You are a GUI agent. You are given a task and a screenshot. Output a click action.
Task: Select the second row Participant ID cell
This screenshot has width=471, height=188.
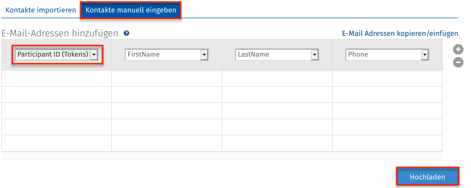[x=56, y=94]
